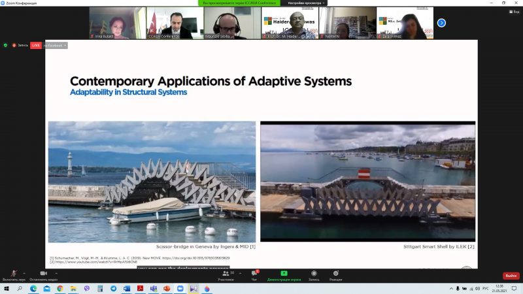Viewport: 523px width, 294px height.
Task: Click the green screen sharing notice banner
Action: 239,3
